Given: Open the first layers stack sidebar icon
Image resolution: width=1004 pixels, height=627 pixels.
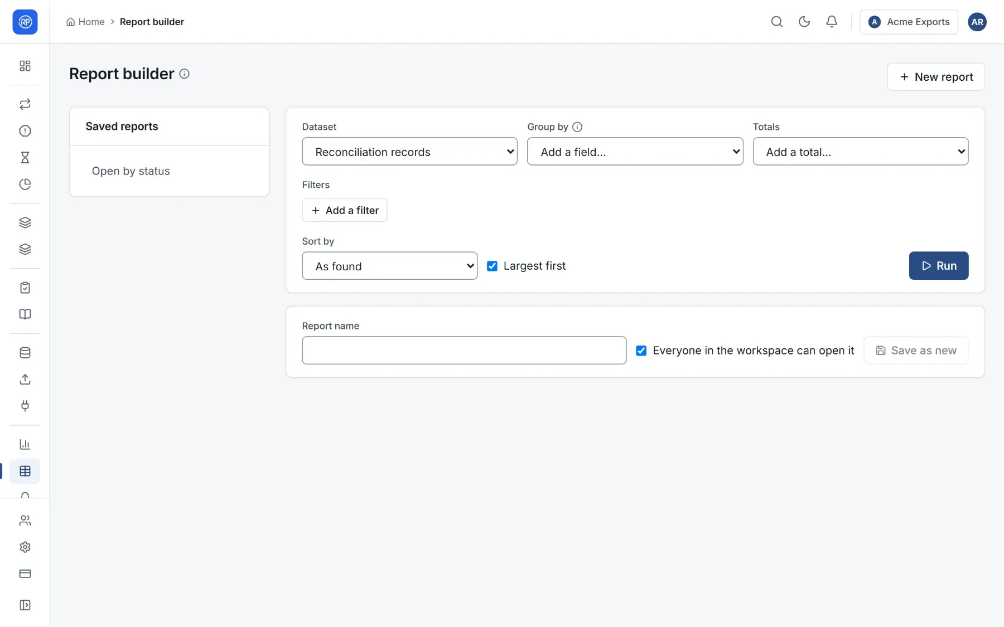Looking at the screenshot, I should (x=25, y=223).
